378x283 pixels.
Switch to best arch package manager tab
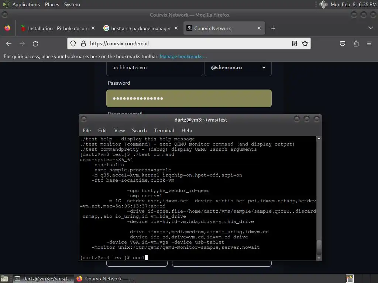[141, 28]
